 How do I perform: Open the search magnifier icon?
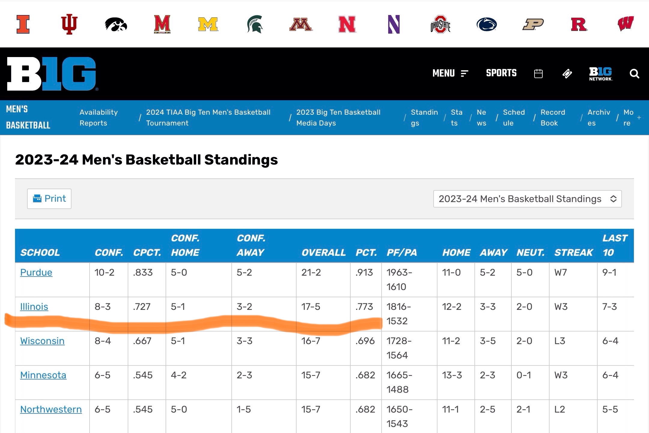tap(634, 74)
